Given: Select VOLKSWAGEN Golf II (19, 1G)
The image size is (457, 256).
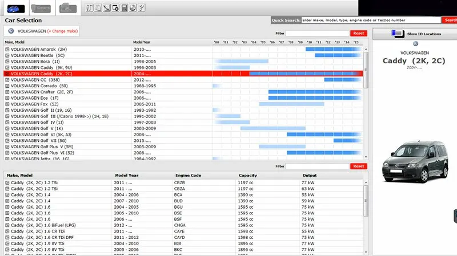Looking at the screenshot, I should pos(41,110).
